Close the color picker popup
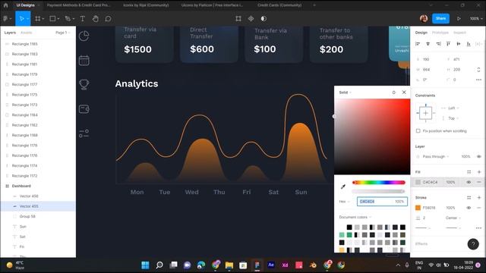The width and height of the screenshot is (486, 273). click(404, 93)
